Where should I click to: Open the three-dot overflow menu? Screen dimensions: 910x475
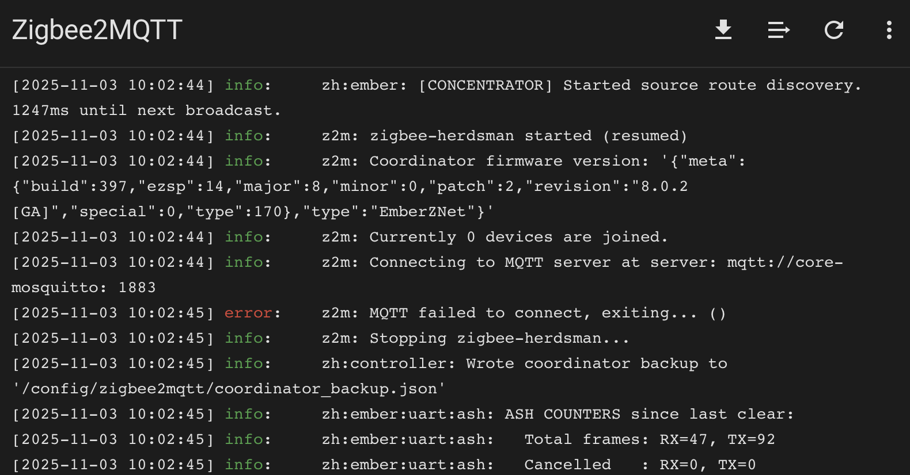(x=889, y=30)
